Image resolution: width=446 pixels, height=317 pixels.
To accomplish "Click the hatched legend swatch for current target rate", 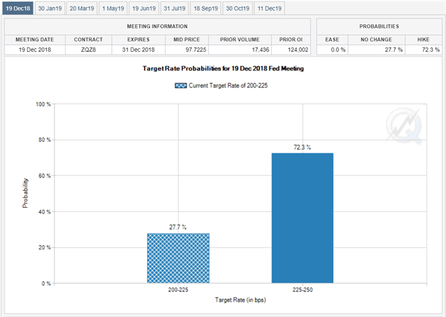I will point(181,85).
